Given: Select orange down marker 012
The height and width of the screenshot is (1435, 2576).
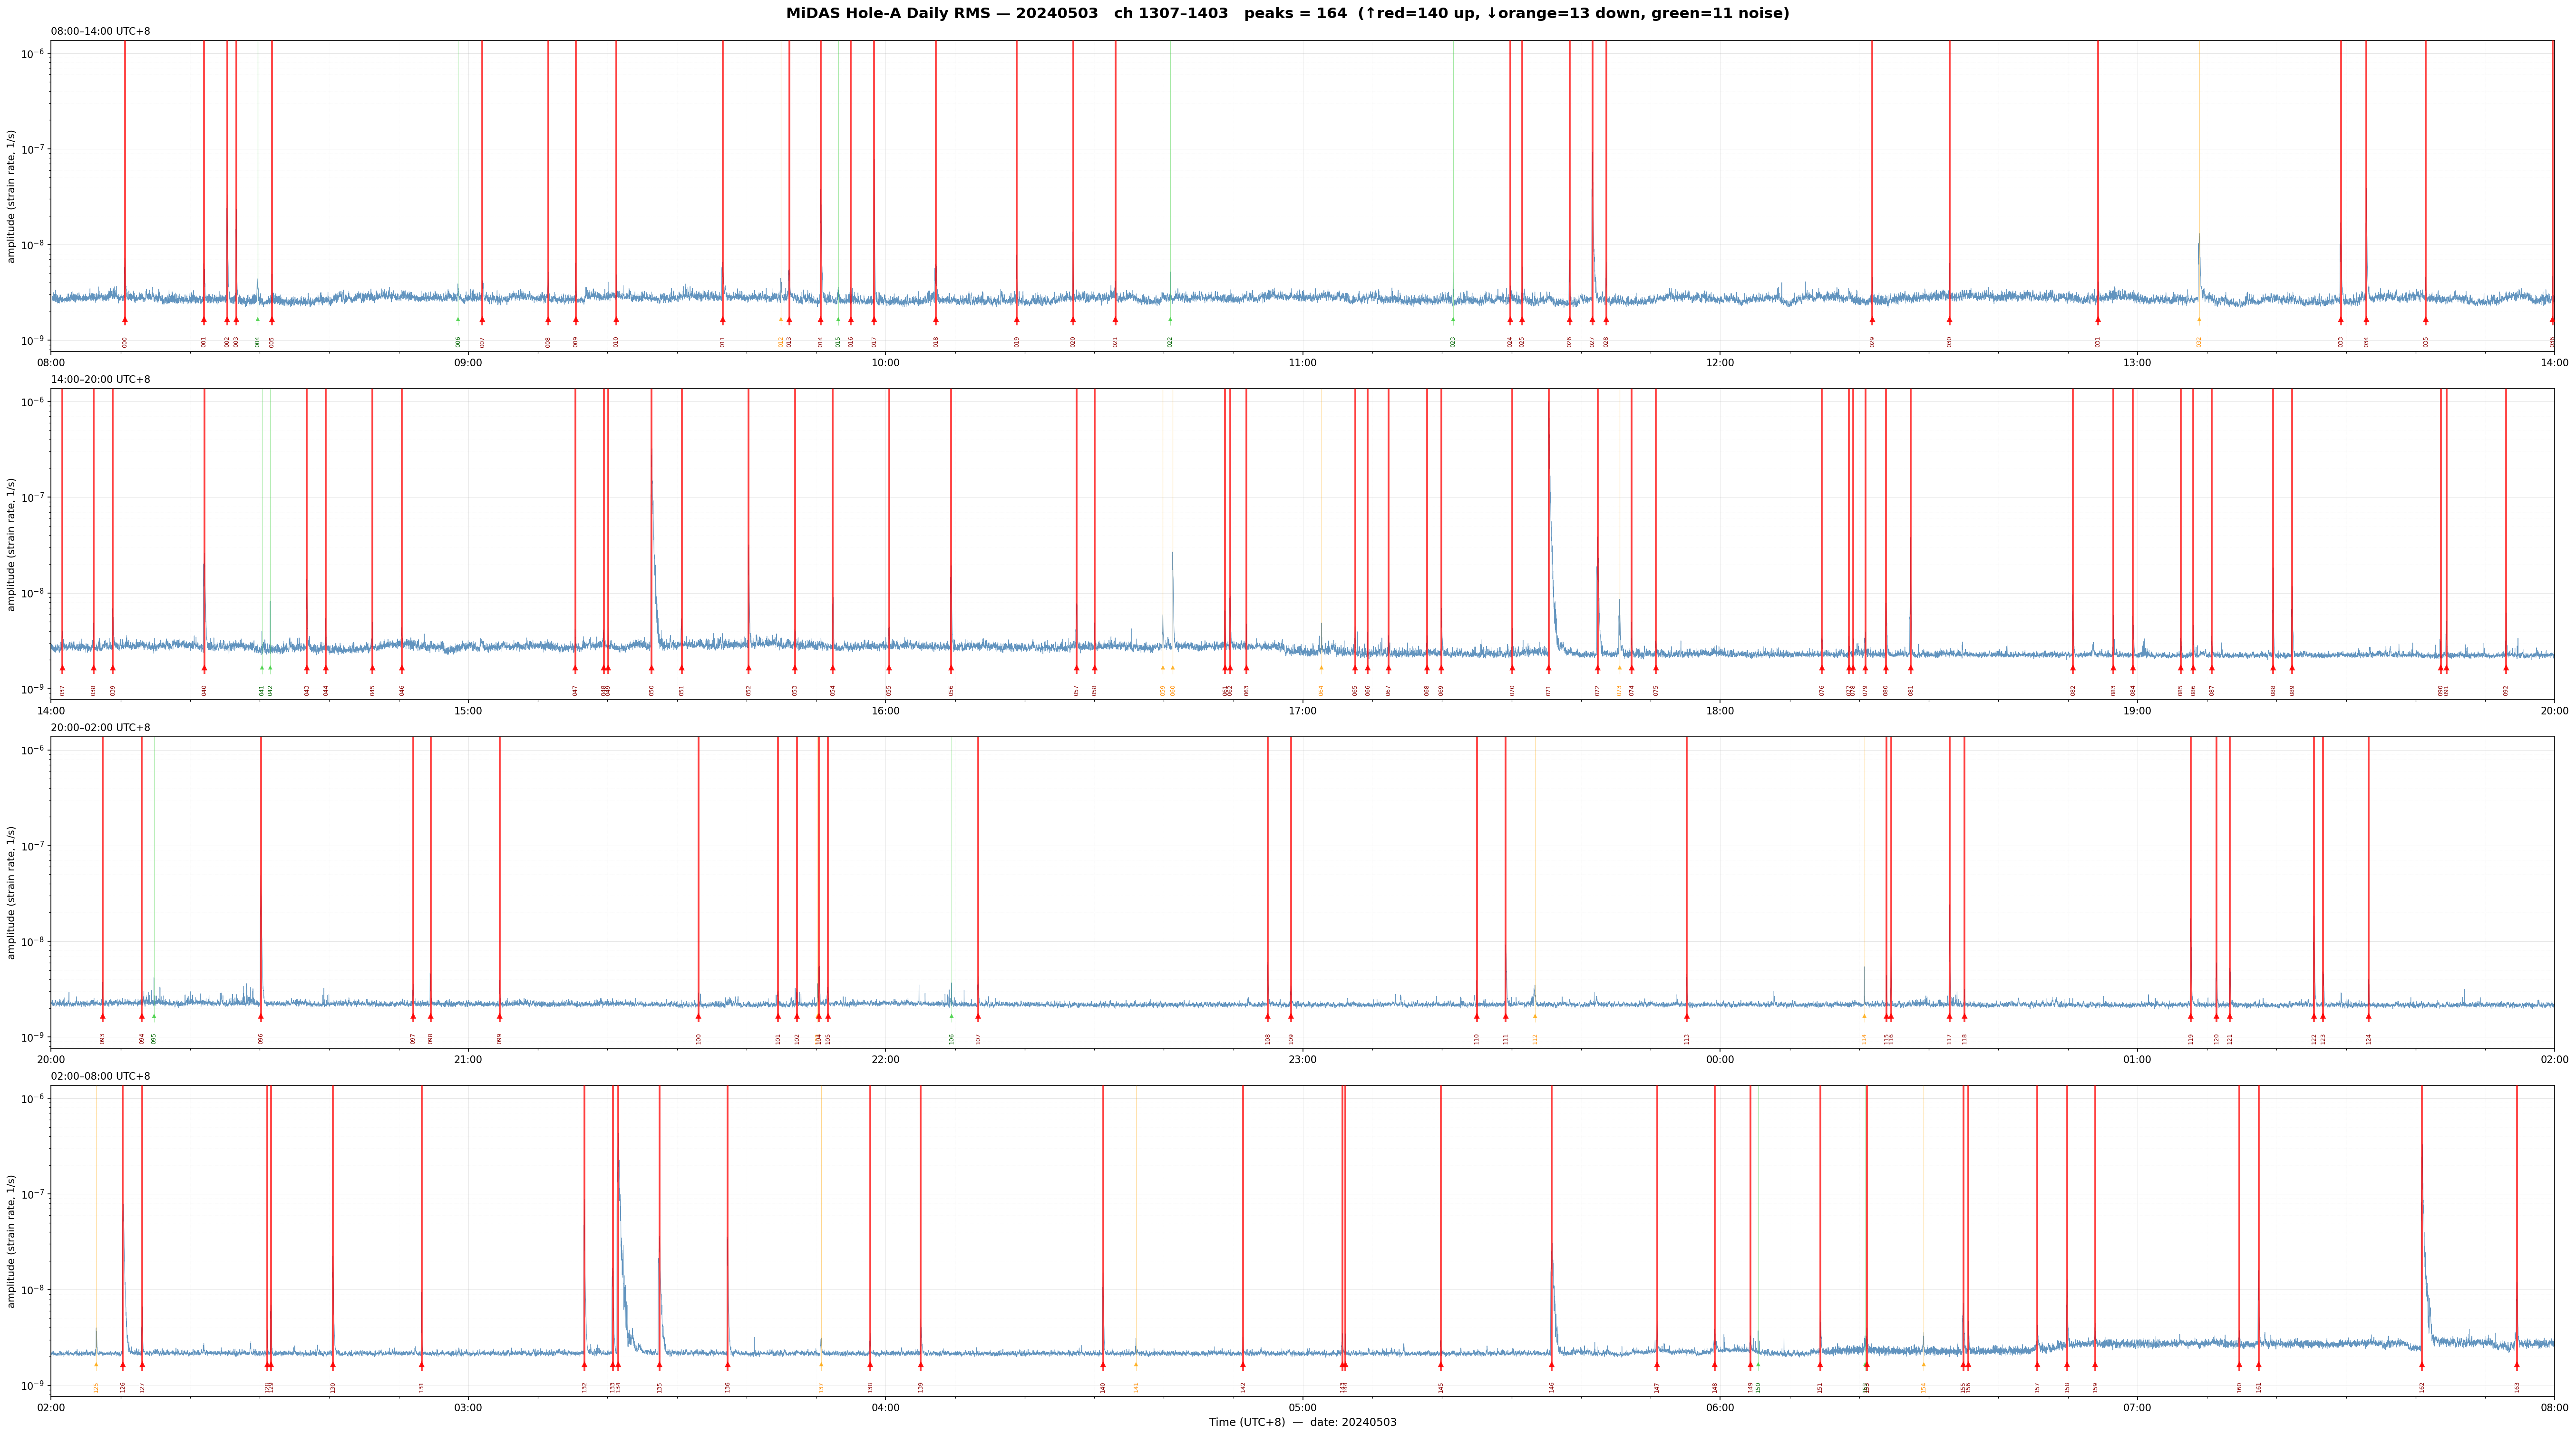Looking at the screenshot, I should tap(781, 320).
